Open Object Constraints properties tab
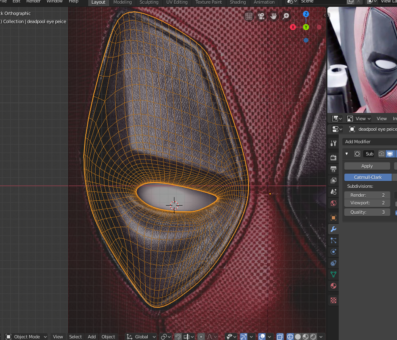The width and height of the screenshot is (397, 340). (333, 263)
